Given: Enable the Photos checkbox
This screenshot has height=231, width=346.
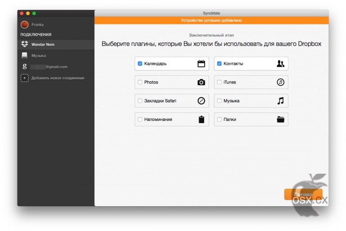Looking at the screenshot, I should click(x=140, y=82).
